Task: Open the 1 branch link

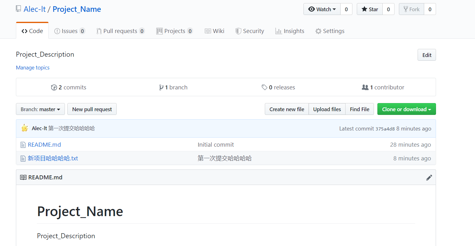Action: (173, 88)
